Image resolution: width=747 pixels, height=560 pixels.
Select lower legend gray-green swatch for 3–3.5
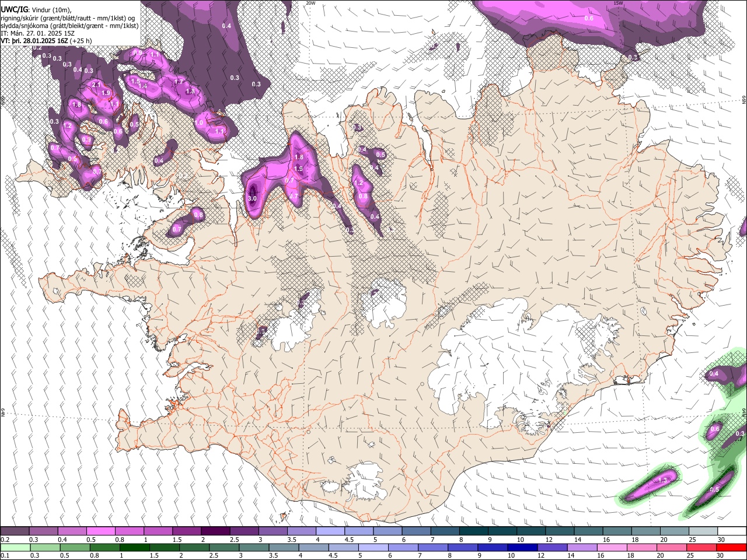254,547
